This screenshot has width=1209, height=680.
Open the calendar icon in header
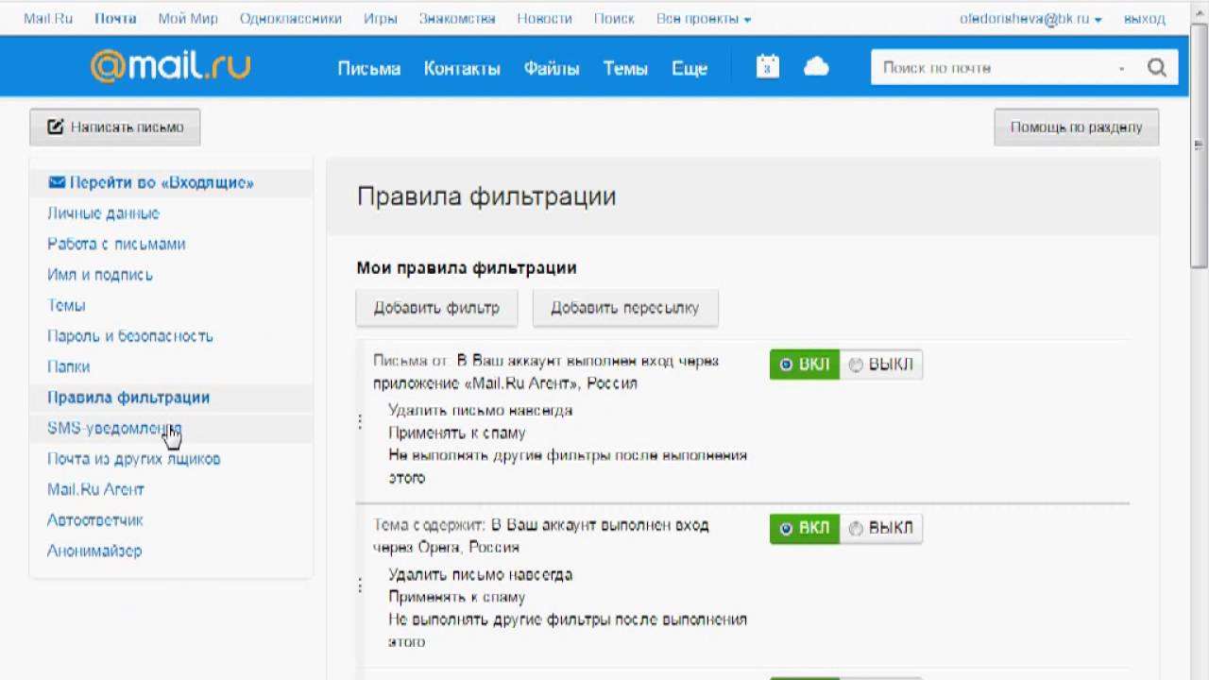tap(768, 67)
